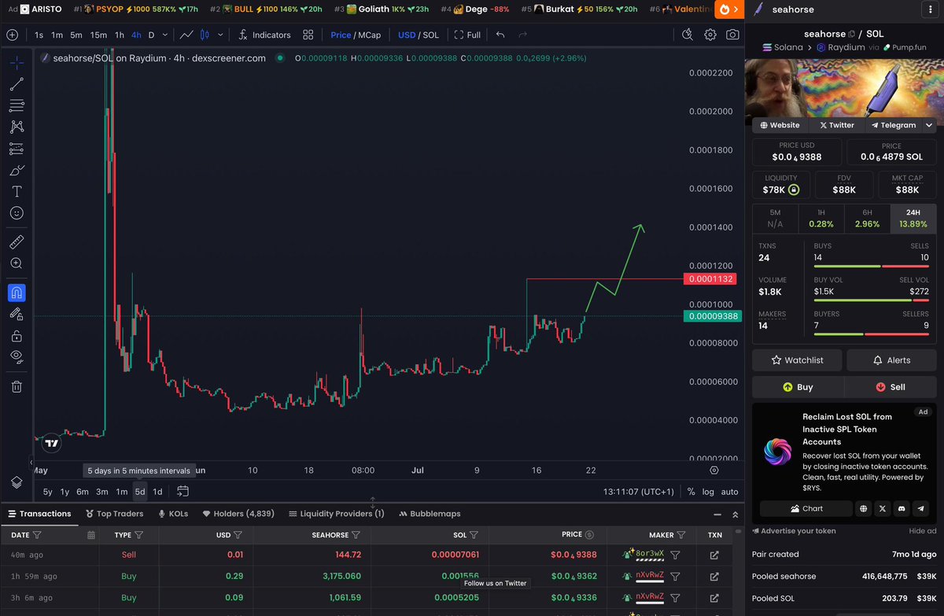
Task: Open the Fibonacci retracement tool group
Action: pos(17,106)
